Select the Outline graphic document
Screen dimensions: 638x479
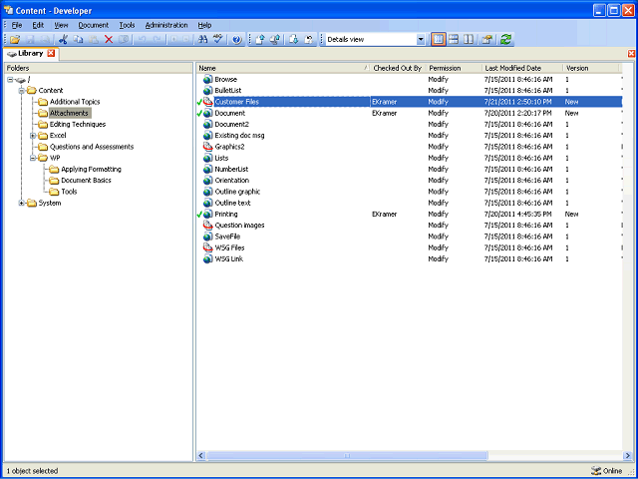point(237,192)
